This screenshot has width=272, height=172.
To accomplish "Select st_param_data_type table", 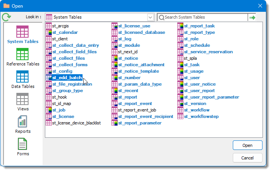I will click(140, 84).
